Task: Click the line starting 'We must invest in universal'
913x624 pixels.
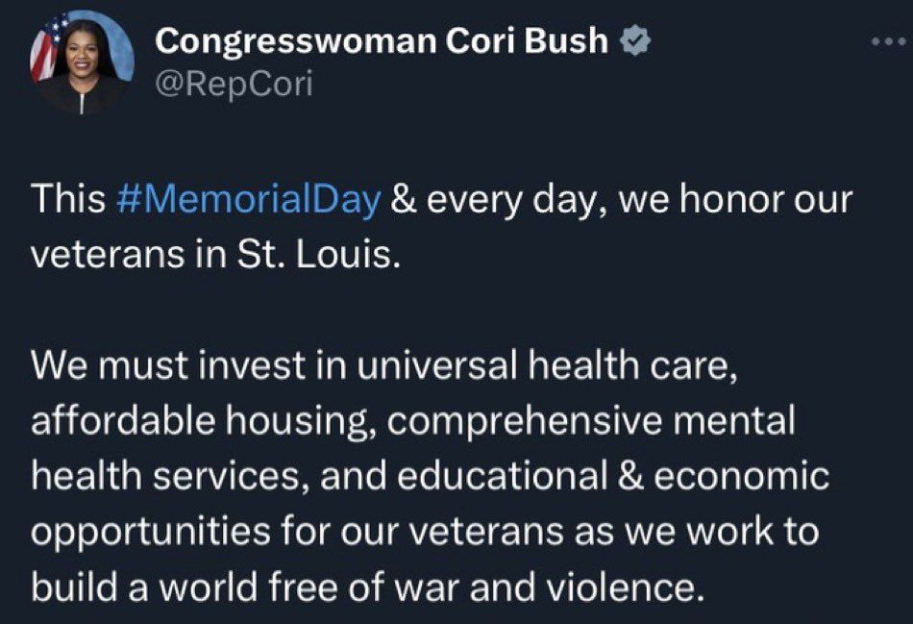Action: point(384,366)
